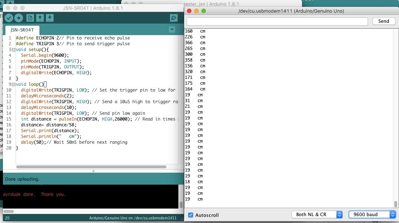Collapse the loop() function fold marker
This screenshot has height=223, width=399.
pos(13,84)
